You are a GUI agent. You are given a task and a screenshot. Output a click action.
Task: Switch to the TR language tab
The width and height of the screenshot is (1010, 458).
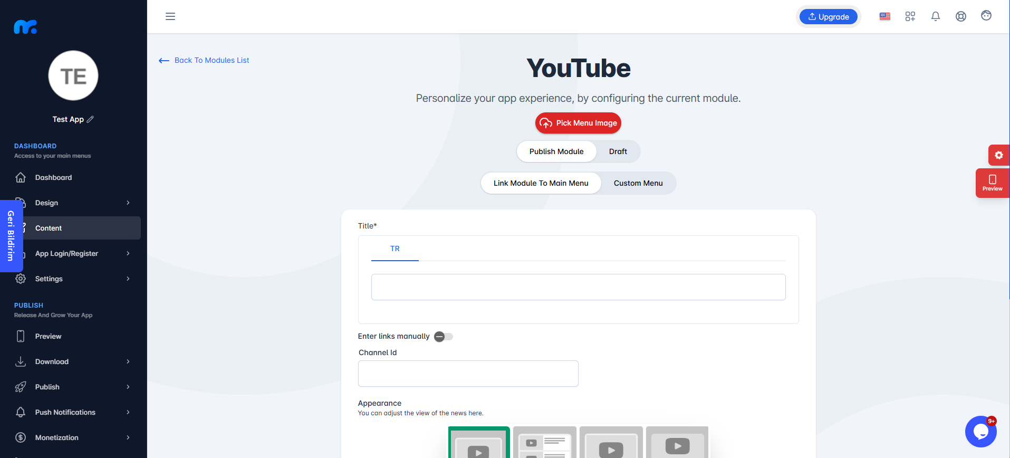(395, 249)
